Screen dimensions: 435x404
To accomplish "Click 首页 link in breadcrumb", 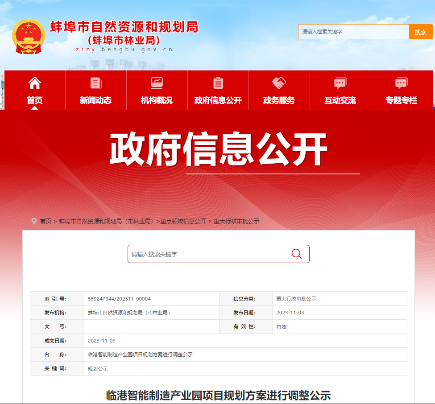I will point(46,221).
